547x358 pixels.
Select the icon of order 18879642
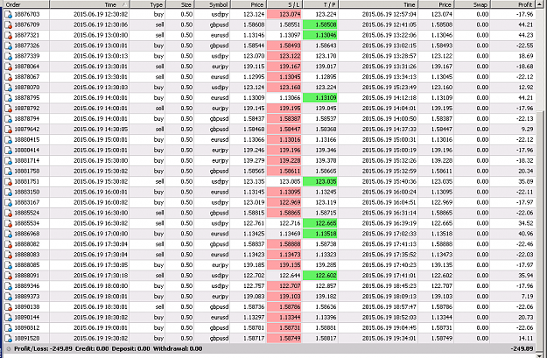[8, 130]
